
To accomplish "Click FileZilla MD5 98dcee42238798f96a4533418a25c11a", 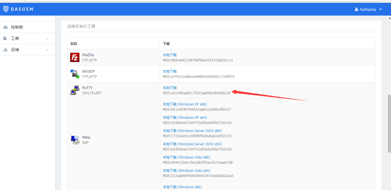I will click(x=198, y=60).
